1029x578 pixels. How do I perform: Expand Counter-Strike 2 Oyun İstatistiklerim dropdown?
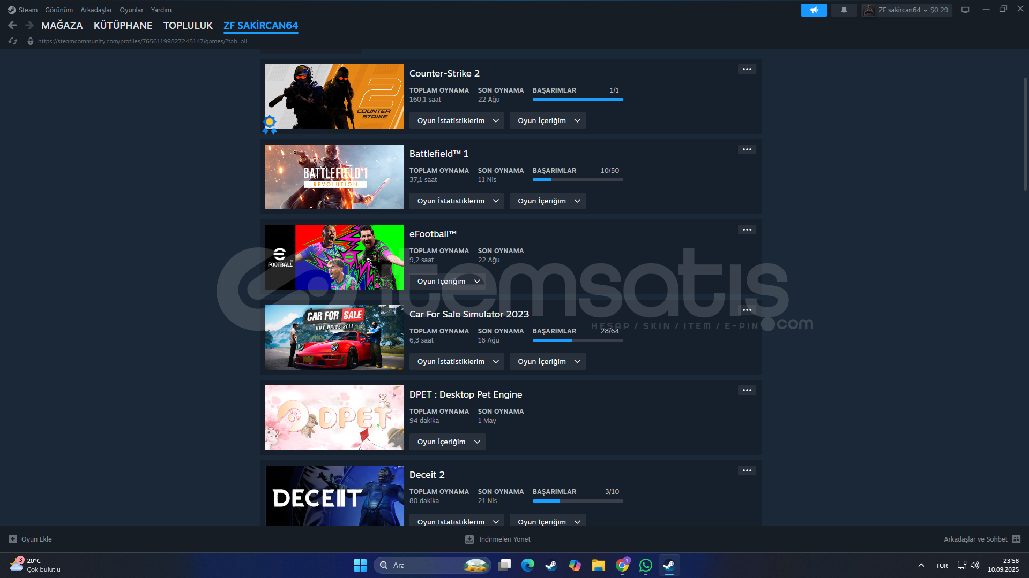[x=457, y=120]
